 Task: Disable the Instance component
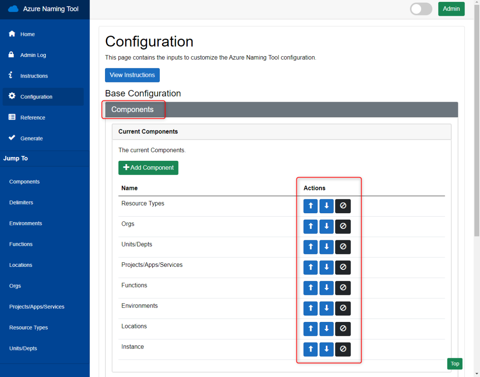(343, 349)
